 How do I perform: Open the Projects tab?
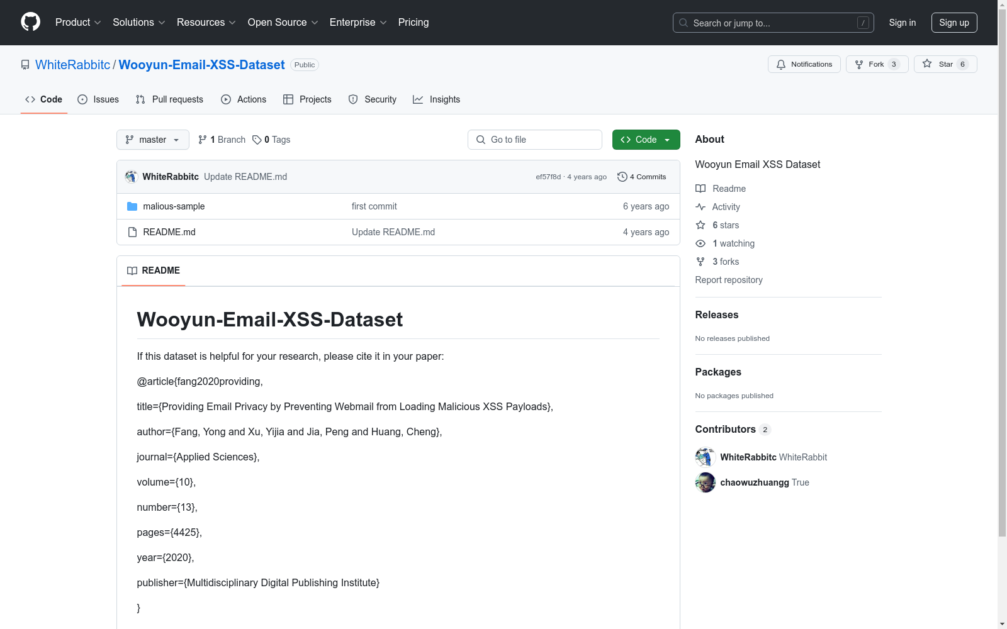[x=307, y=99]
